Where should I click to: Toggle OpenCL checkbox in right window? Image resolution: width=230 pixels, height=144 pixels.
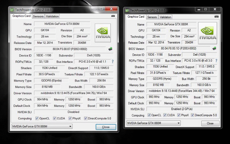click(x=149, y=115)
